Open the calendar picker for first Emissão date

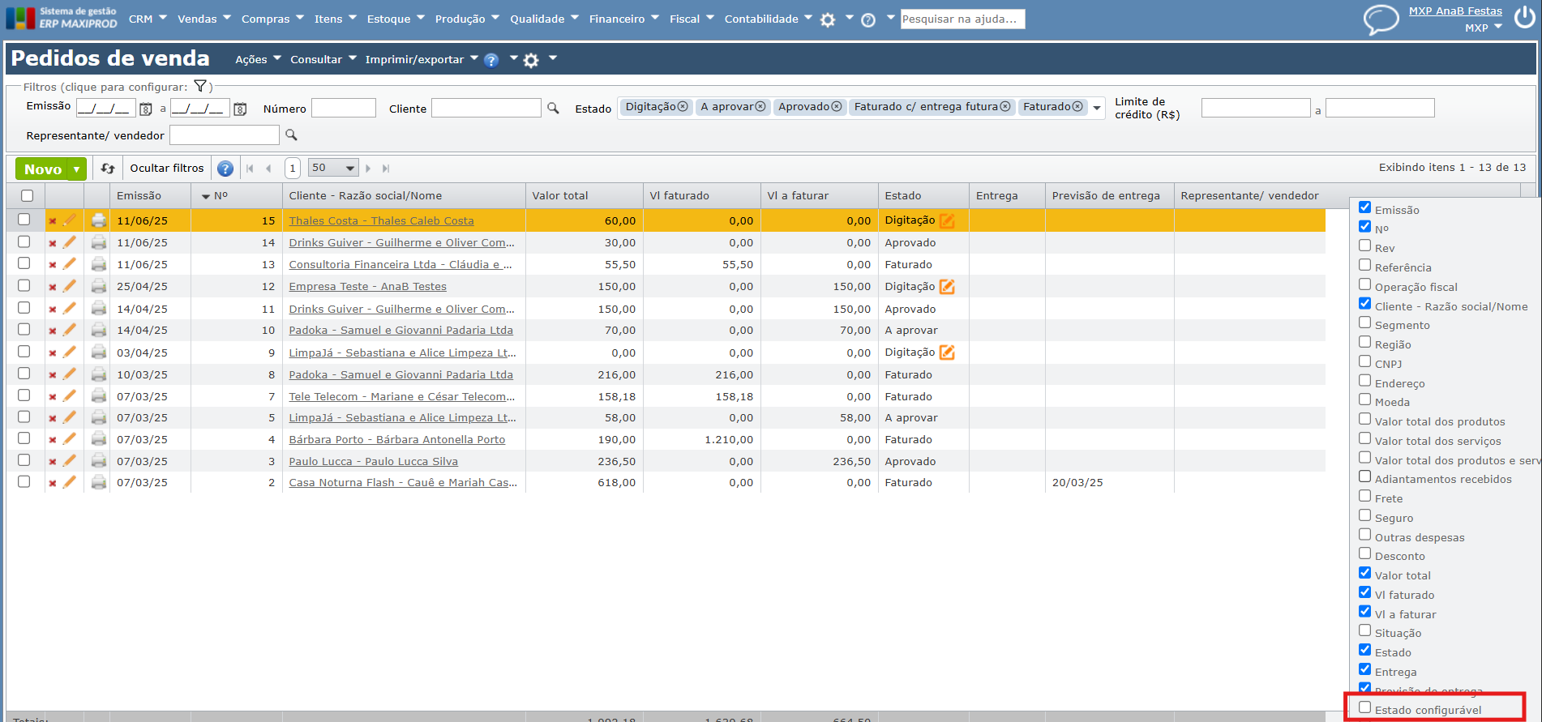pos(146,109)
